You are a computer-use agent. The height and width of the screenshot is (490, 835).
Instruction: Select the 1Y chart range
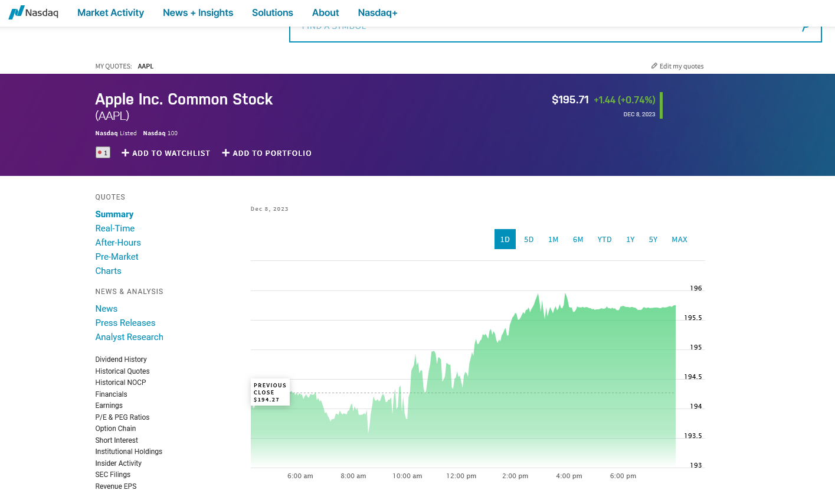[630, 239]
